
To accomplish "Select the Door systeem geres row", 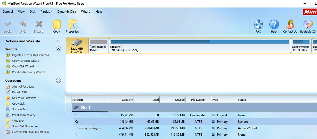I will [x=194, y=128].
